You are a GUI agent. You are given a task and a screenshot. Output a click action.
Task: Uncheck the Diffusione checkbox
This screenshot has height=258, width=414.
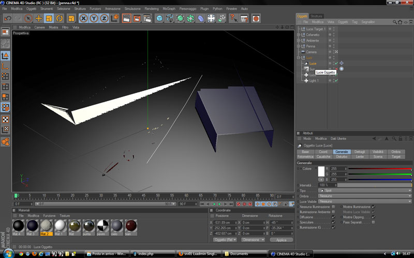(x=334, y=217)
